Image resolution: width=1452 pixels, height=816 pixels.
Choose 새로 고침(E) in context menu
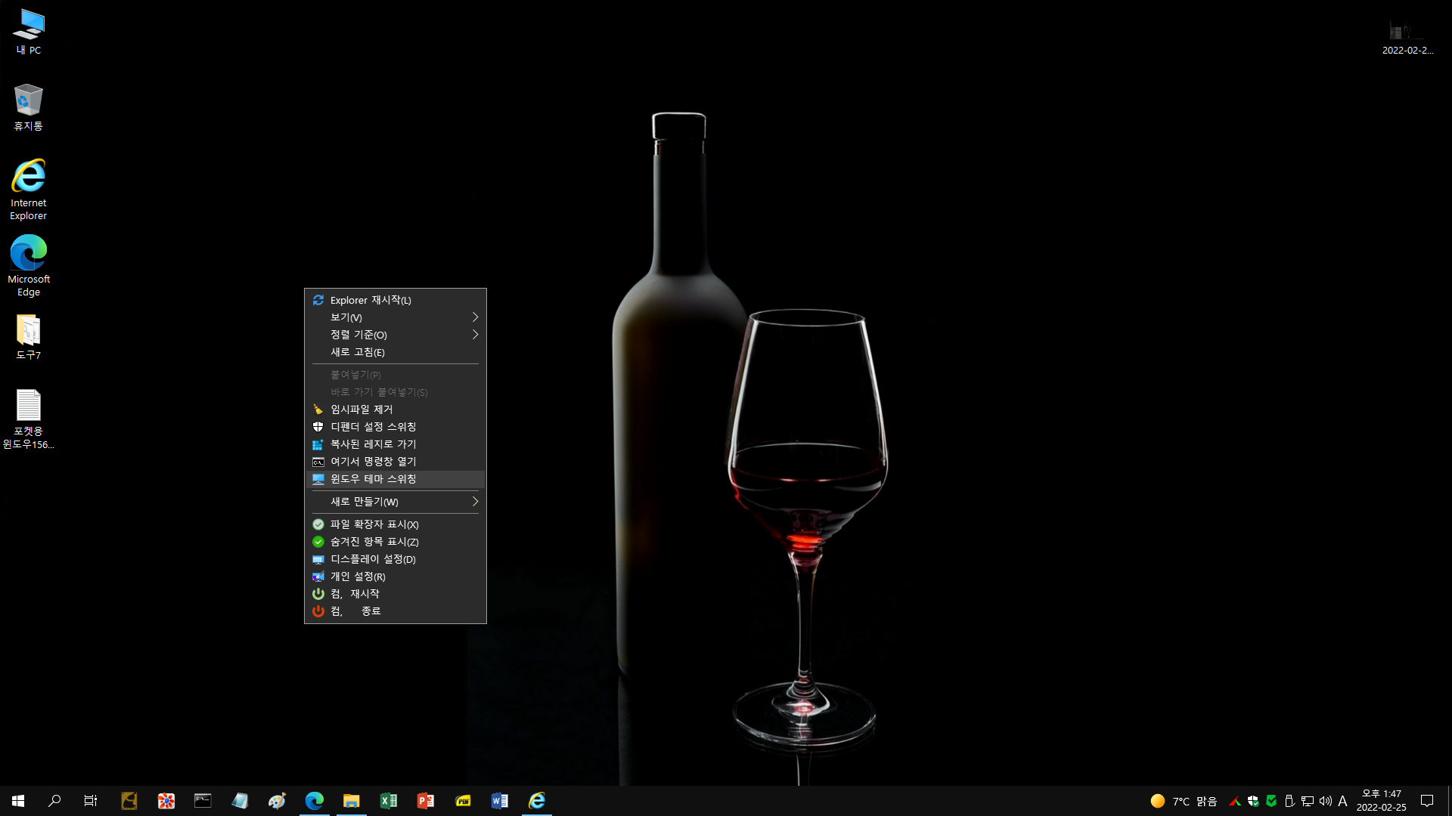[396, 352]
